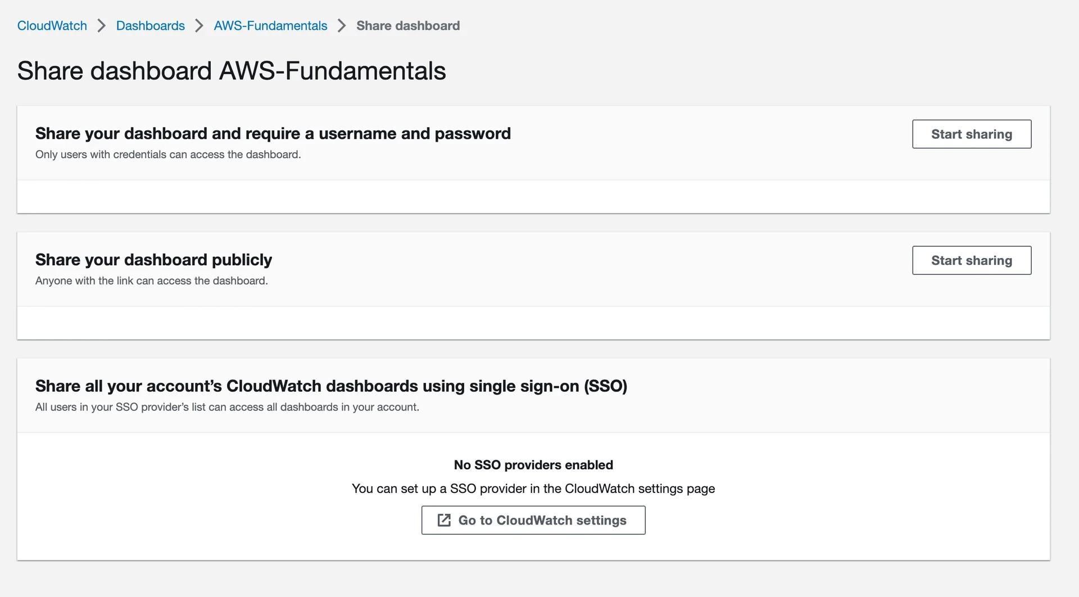1079x597 pixels.
Task: Click the username and password sharing heading
Action: point(273,133)
